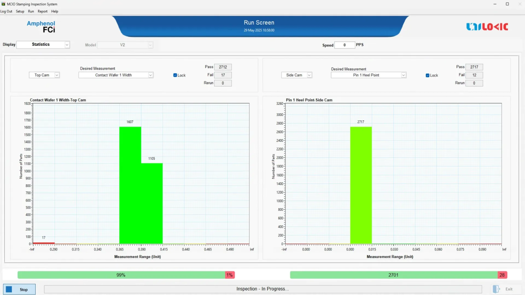Open Contact Wafer 1 Width measurement dropdown
Viewport: 525px width, 295px height.
pyautogui.click(x=150, y=75)
